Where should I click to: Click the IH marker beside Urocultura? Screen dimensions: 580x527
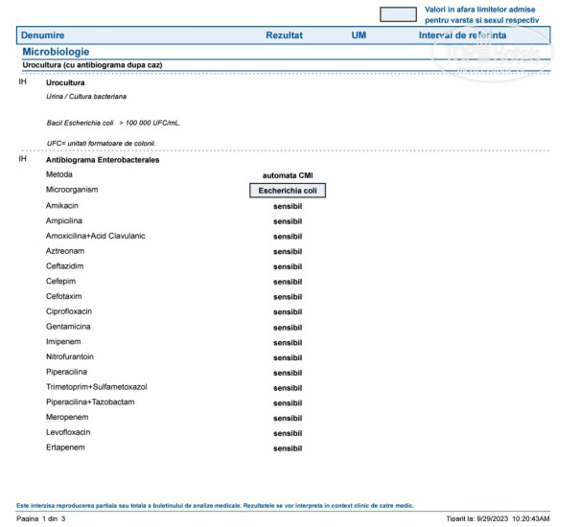tap(23, 83)
